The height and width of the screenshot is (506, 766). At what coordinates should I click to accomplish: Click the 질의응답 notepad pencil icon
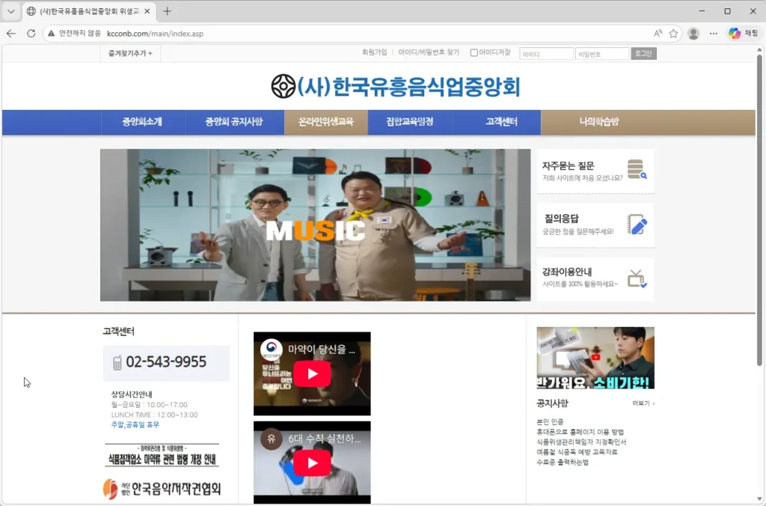(x=637, y=225)
